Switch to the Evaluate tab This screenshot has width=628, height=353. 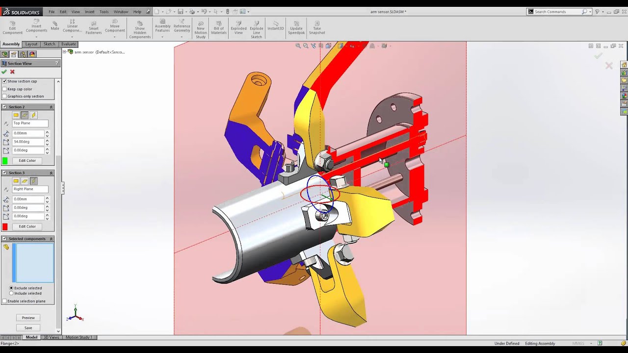coord(69,44)
